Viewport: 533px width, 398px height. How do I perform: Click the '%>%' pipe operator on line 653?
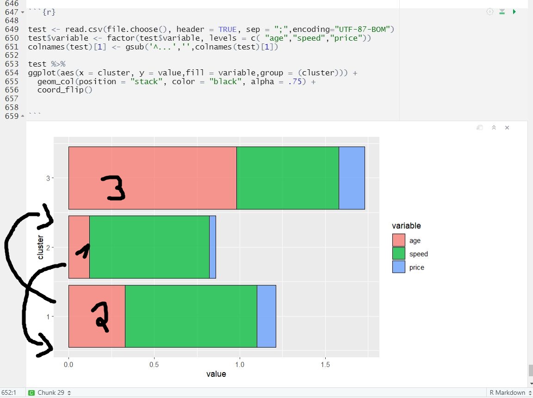point(58,64)
